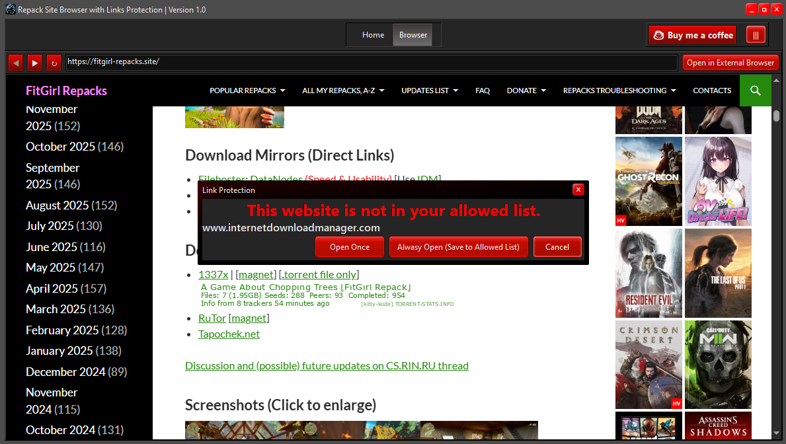Expand the Updates List menu
This screenshot has width=786, height=444.
[x=430, y=91]
